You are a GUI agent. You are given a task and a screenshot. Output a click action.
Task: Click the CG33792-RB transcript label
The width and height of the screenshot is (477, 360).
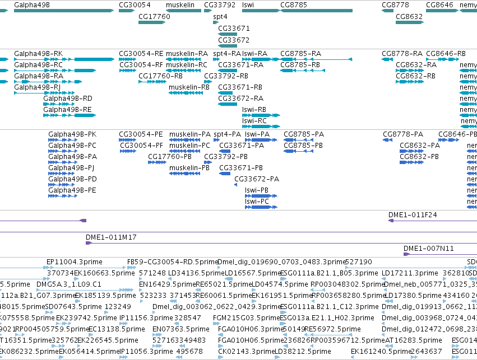(226, 76)
